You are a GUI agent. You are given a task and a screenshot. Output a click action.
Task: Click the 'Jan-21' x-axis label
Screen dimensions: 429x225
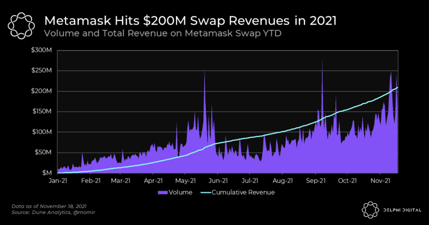58,181
